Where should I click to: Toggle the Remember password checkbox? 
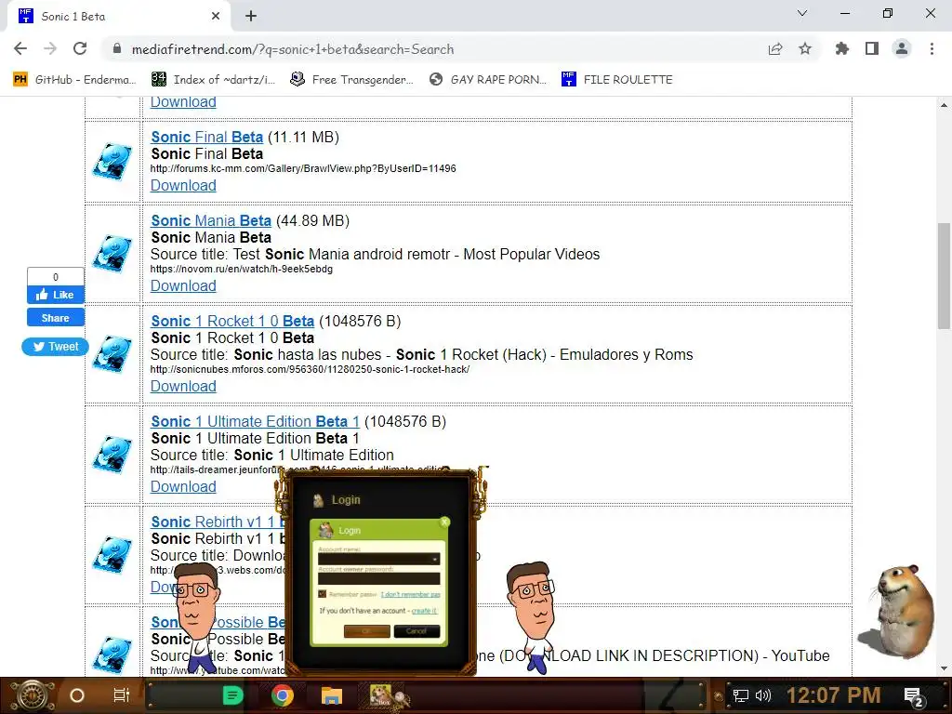click(322, 594)
